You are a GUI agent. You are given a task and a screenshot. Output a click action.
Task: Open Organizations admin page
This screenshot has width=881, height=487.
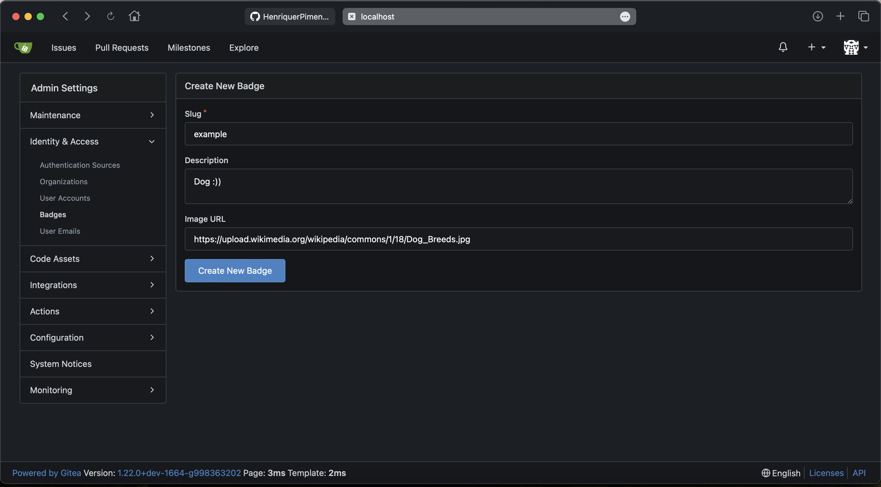tap(64, 181)
